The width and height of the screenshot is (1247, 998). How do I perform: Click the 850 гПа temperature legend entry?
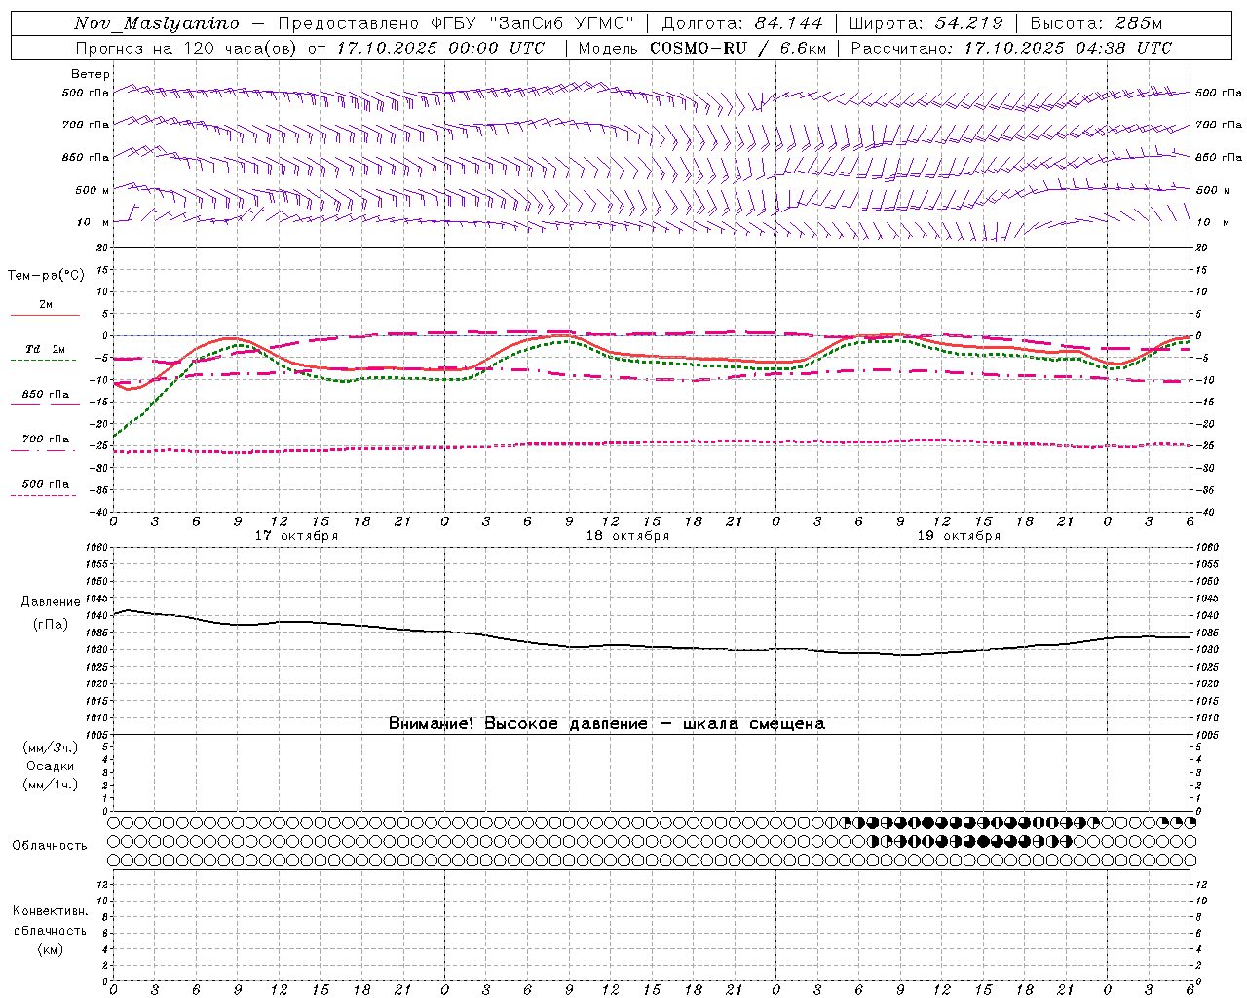click(45, 395)
